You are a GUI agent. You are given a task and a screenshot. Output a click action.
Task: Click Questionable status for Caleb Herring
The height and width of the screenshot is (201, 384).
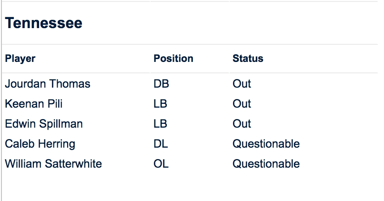[x=266, y=144]
